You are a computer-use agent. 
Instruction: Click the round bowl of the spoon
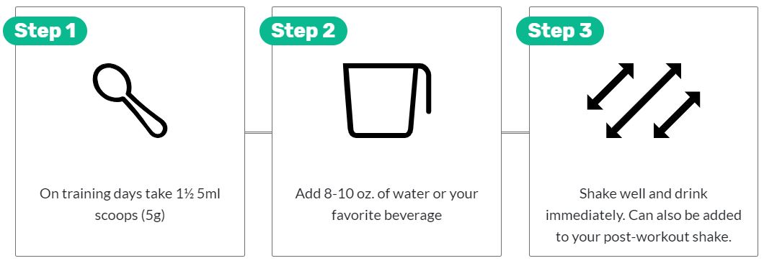[x=112, y=83]
